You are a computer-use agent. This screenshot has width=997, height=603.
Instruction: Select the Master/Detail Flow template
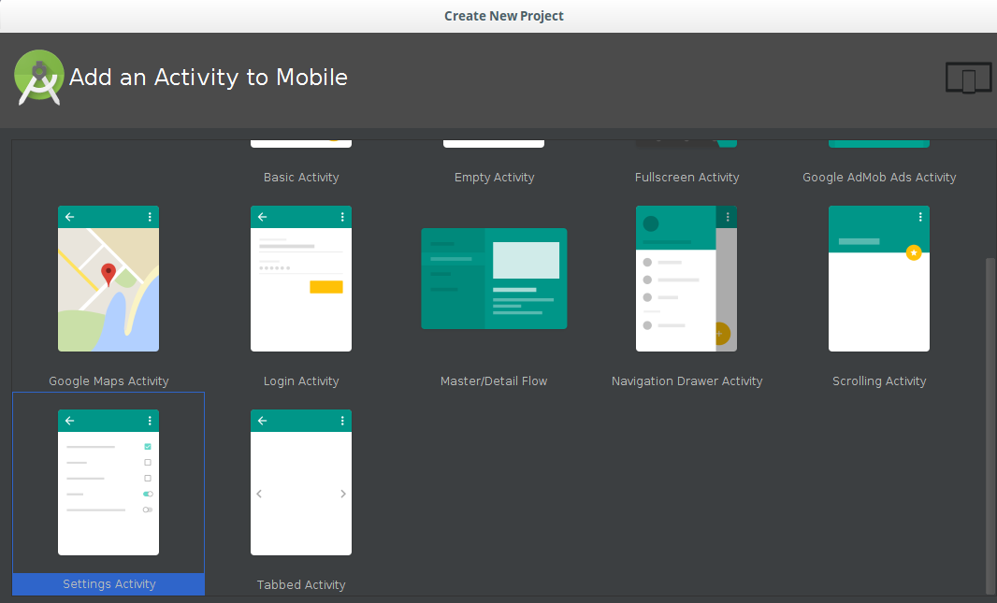tap(494, 279)
